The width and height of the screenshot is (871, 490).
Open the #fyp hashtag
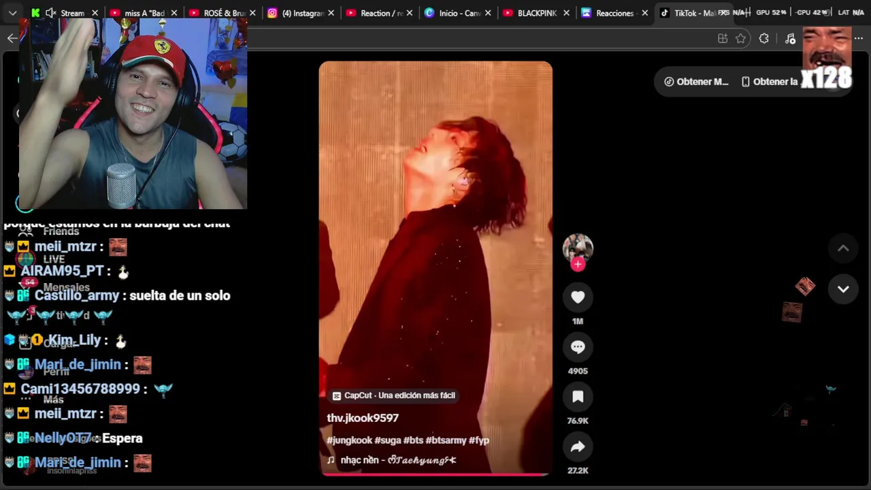(479, 440)
